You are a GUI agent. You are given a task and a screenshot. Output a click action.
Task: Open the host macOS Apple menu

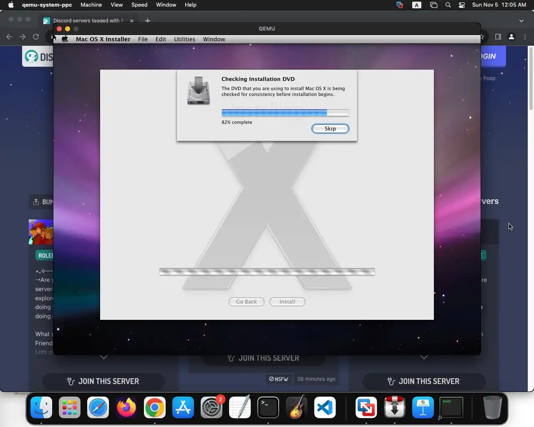11,5
